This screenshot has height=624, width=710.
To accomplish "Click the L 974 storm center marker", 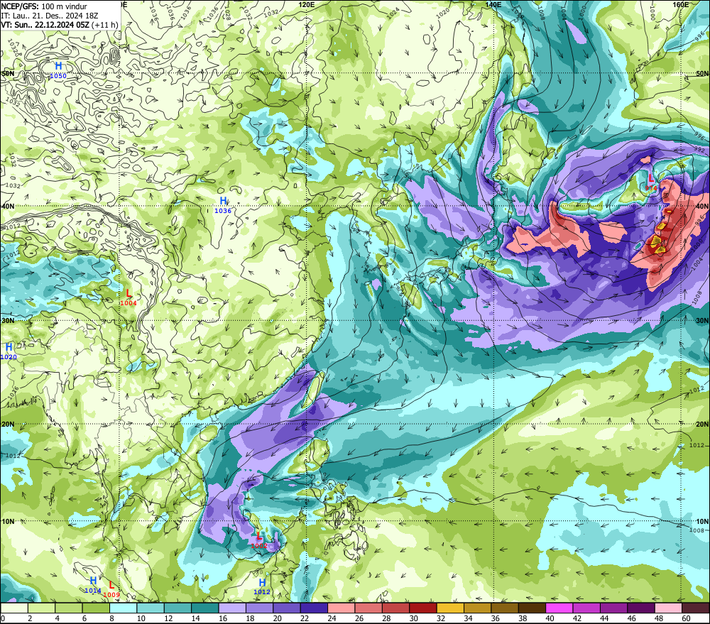I will (x=651, y=182).
